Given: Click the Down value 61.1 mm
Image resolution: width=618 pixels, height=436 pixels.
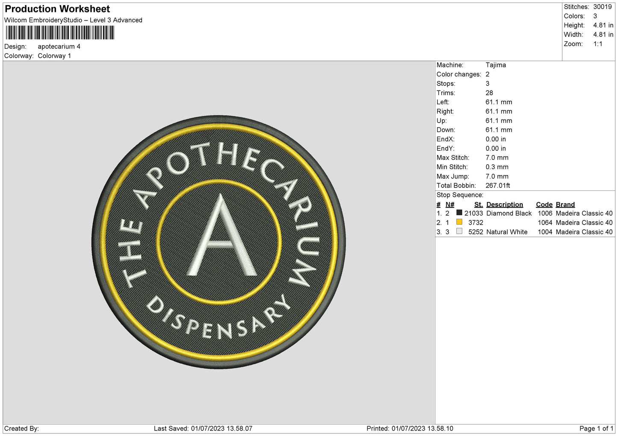Looking at the screenshot, I should tap(499, 130).
